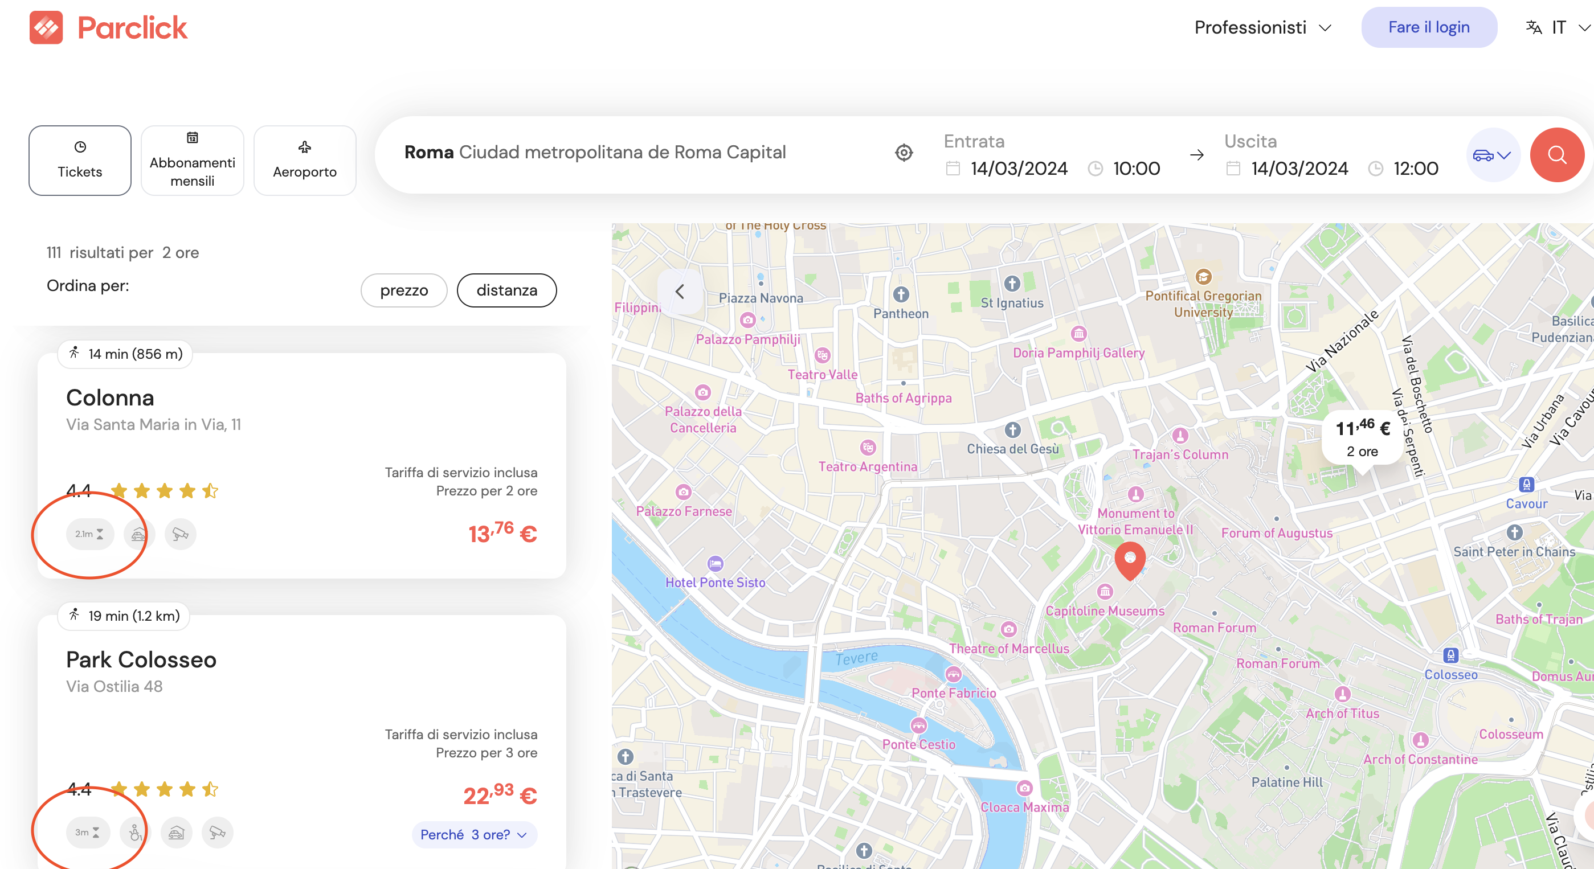Switch to the Aeroporto tab
This screenshot has width=1594, height=869.
(304, 161)
